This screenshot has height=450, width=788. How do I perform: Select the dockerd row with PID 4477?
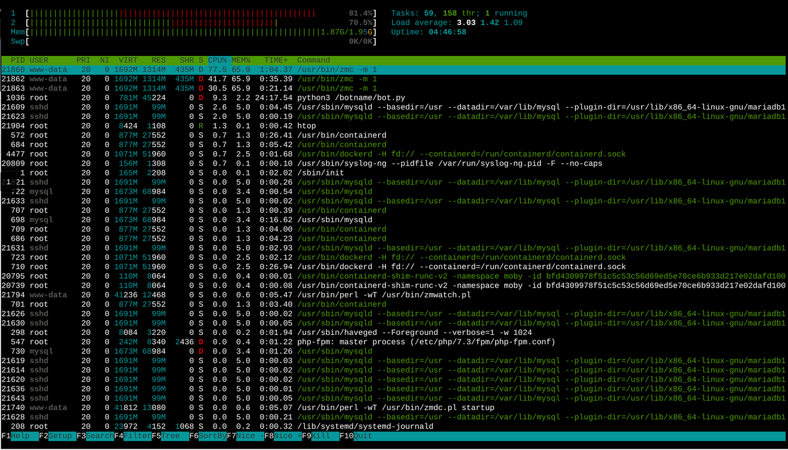[x=394, y=154]
